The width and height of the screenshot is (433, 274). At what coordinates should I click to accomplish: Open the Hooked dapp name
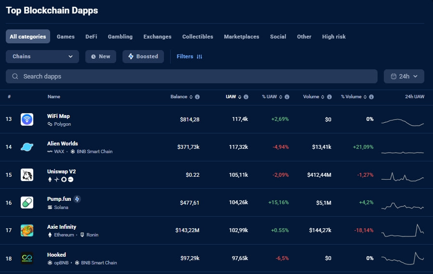56,255
